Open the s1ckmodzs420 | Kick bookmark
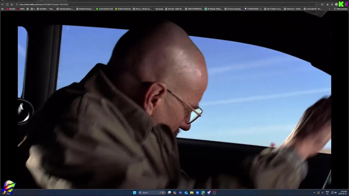Image resolution: width=349 pixels, height=196 pixels. 104,9
